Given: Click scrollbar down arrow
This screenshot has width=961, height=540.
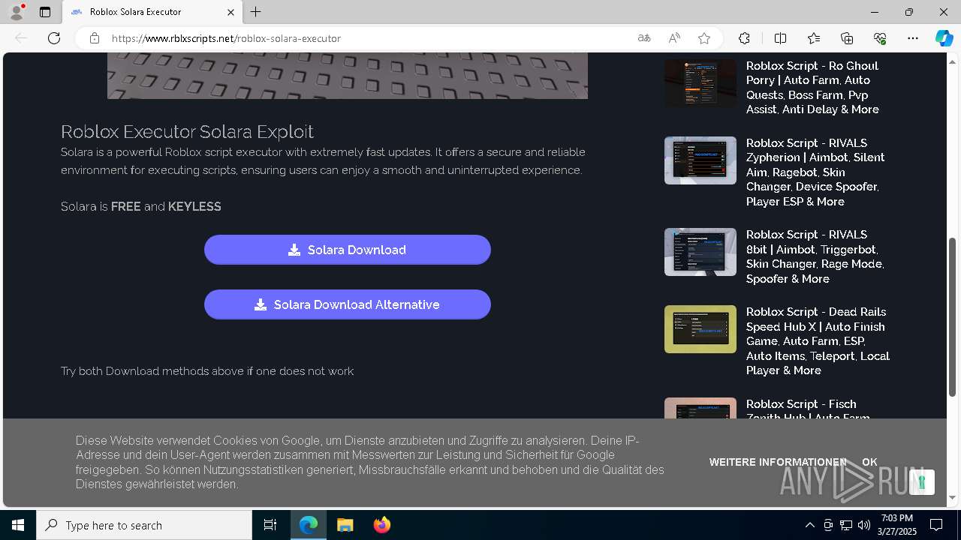Looking at the screenshot, I should click(x=953, y=497).
